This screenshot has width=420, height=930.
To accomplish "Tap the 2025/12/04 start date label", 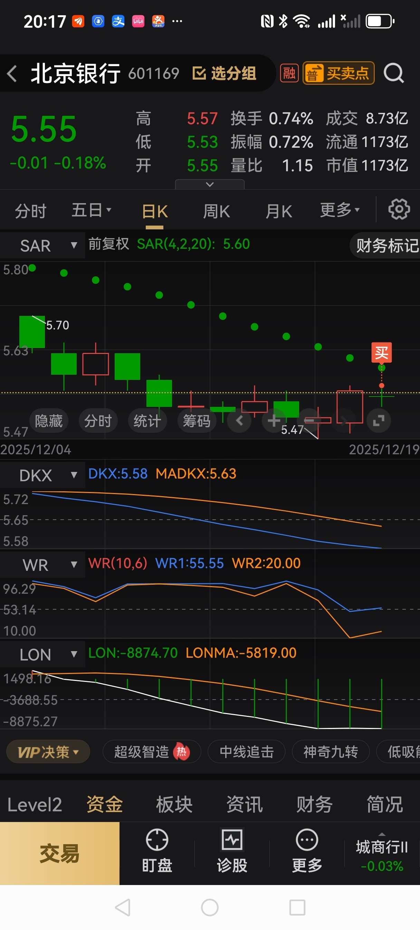I will click(36, 449).
